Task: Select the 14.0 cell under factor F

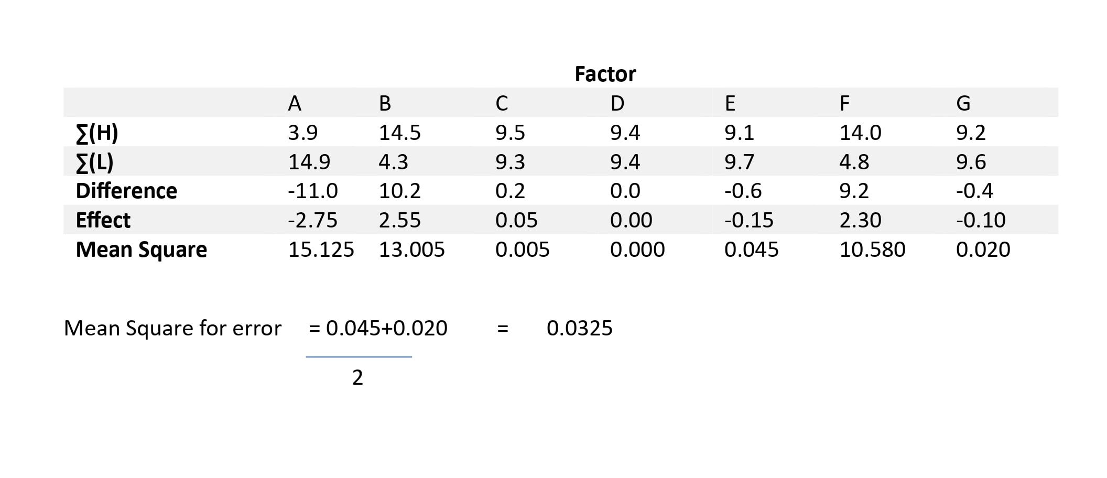Action: [860, 133]
